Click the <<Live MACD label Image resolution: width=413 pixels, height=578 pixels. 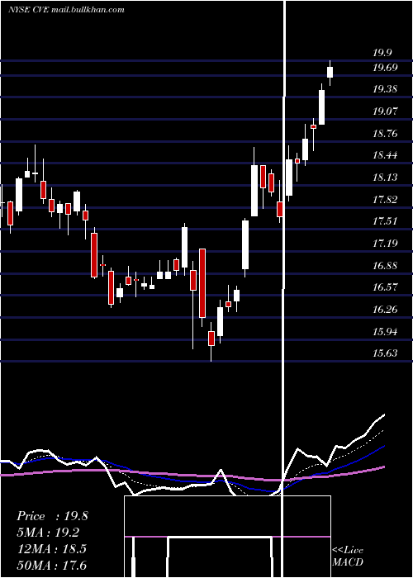coord(348,556)
